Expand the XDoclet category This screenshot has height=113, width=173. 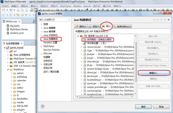click(41, 53)
